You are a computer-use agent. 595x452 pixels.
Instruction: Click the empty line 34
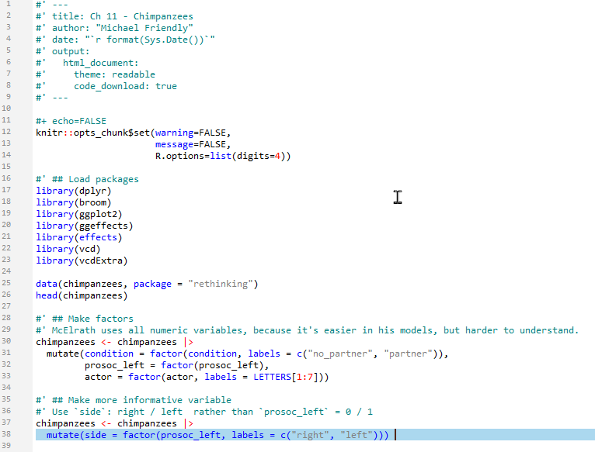315,388
